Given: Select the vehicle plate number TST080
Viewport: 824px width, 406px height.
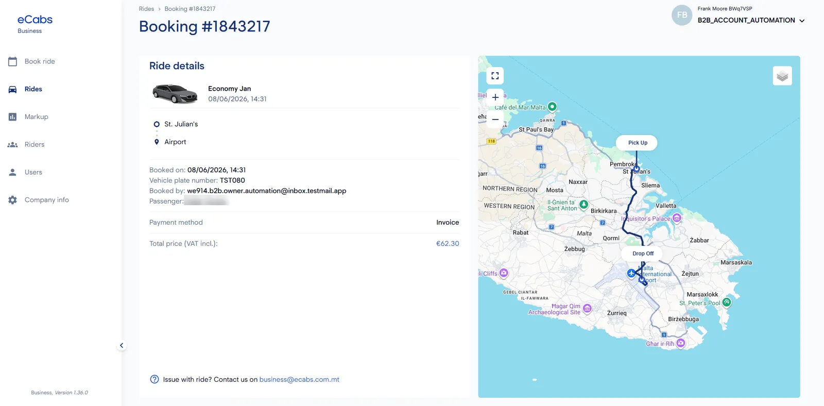Looking at the screenshot, I should [x=232, y=180].
